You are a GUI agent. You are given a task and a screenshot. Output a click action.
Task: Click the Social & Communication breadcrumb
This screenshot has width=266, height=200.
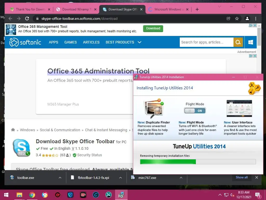coord(60,130)
